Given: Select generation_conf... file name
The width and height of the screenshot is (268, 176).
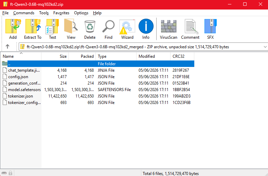Looking at the screenshot, I should point(24,83).
